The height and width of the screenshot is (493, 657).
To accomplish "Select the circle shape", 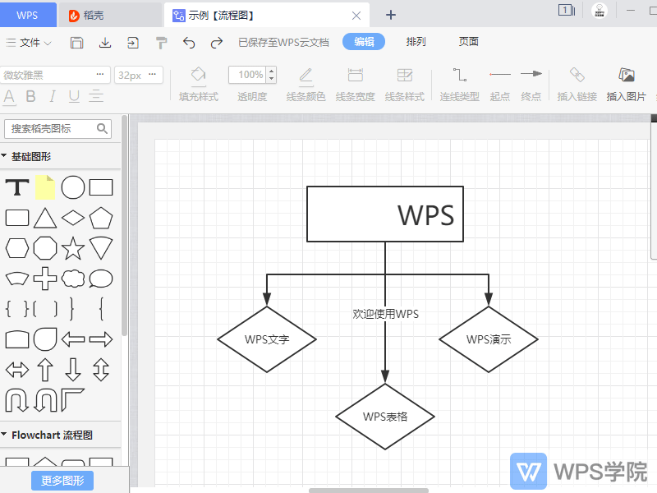I will point(73,187).
